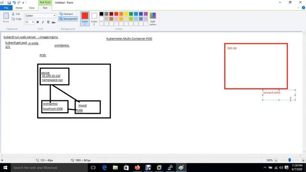Click the Save icon in title bar
The height and width of the screenshot is (172, 306).
9,2
